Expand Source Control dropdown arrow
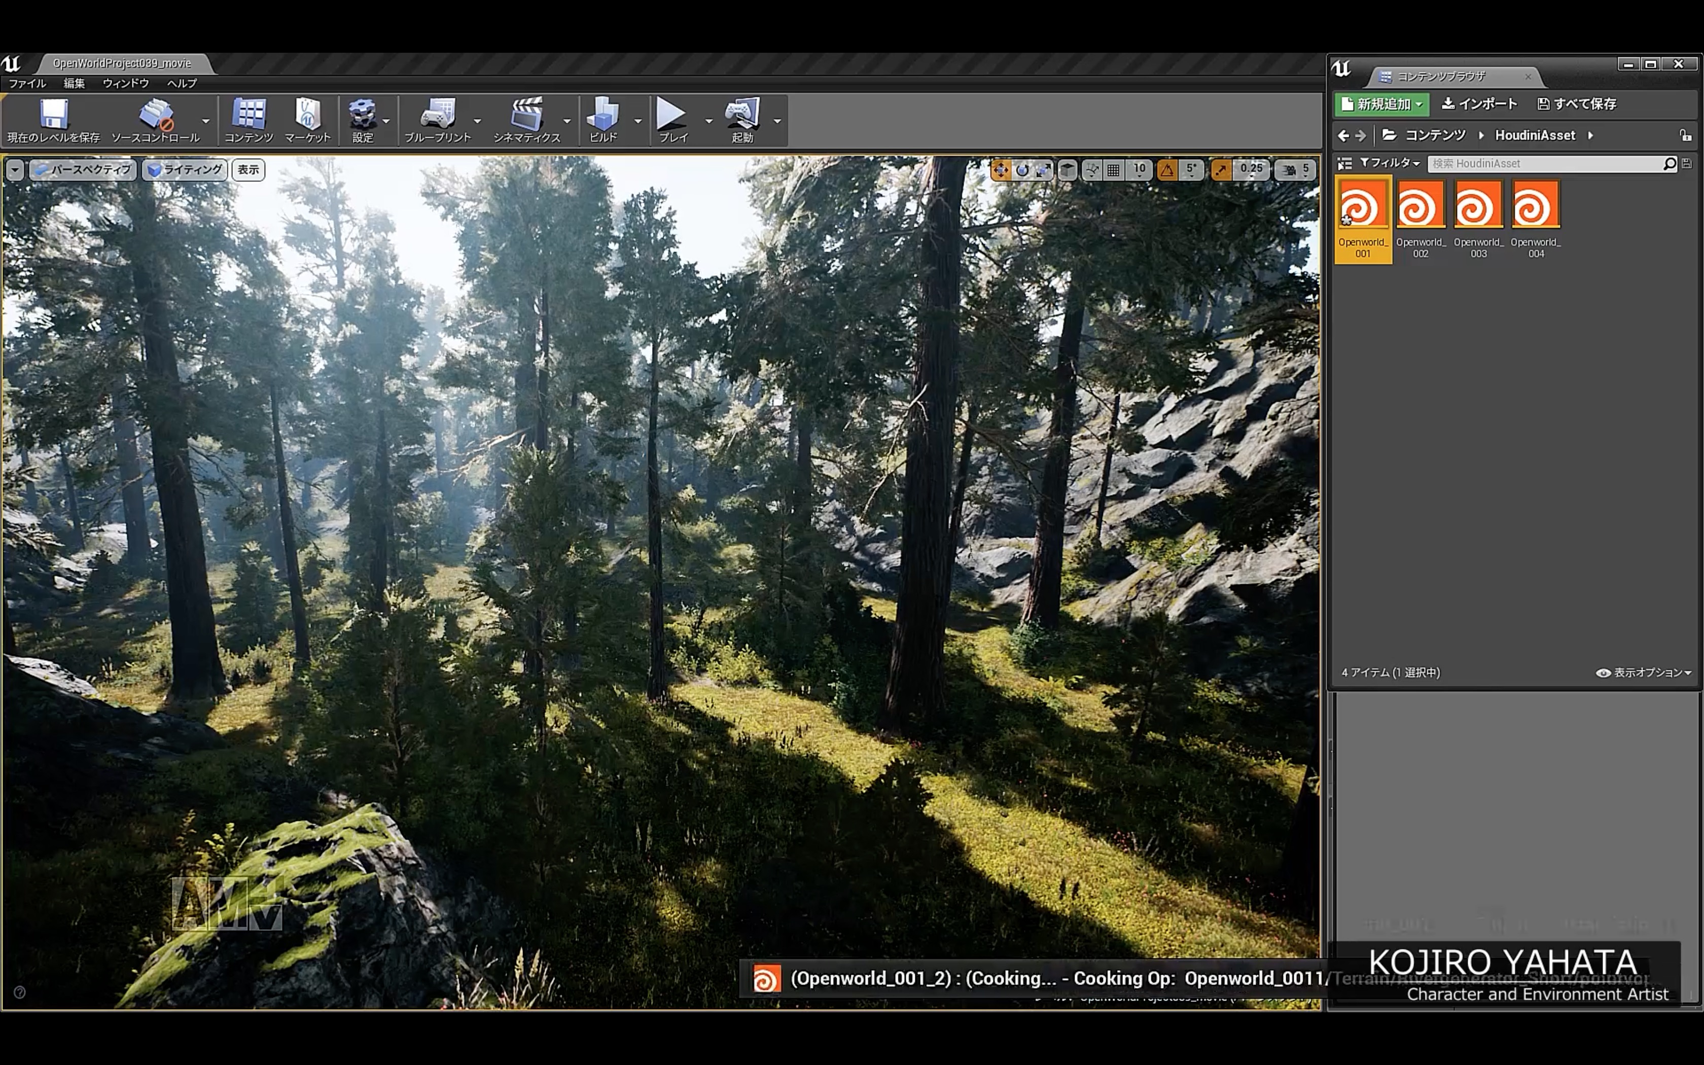Viewport: 1704px width, 1065px height. (x=205, y=121)
